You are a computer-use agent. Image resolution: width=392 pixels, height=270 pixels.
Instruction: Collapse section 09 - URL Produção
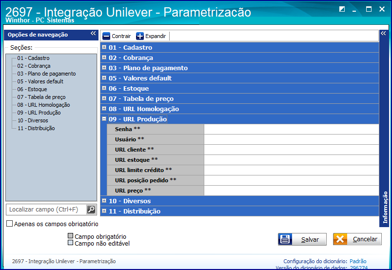(104, 119)
